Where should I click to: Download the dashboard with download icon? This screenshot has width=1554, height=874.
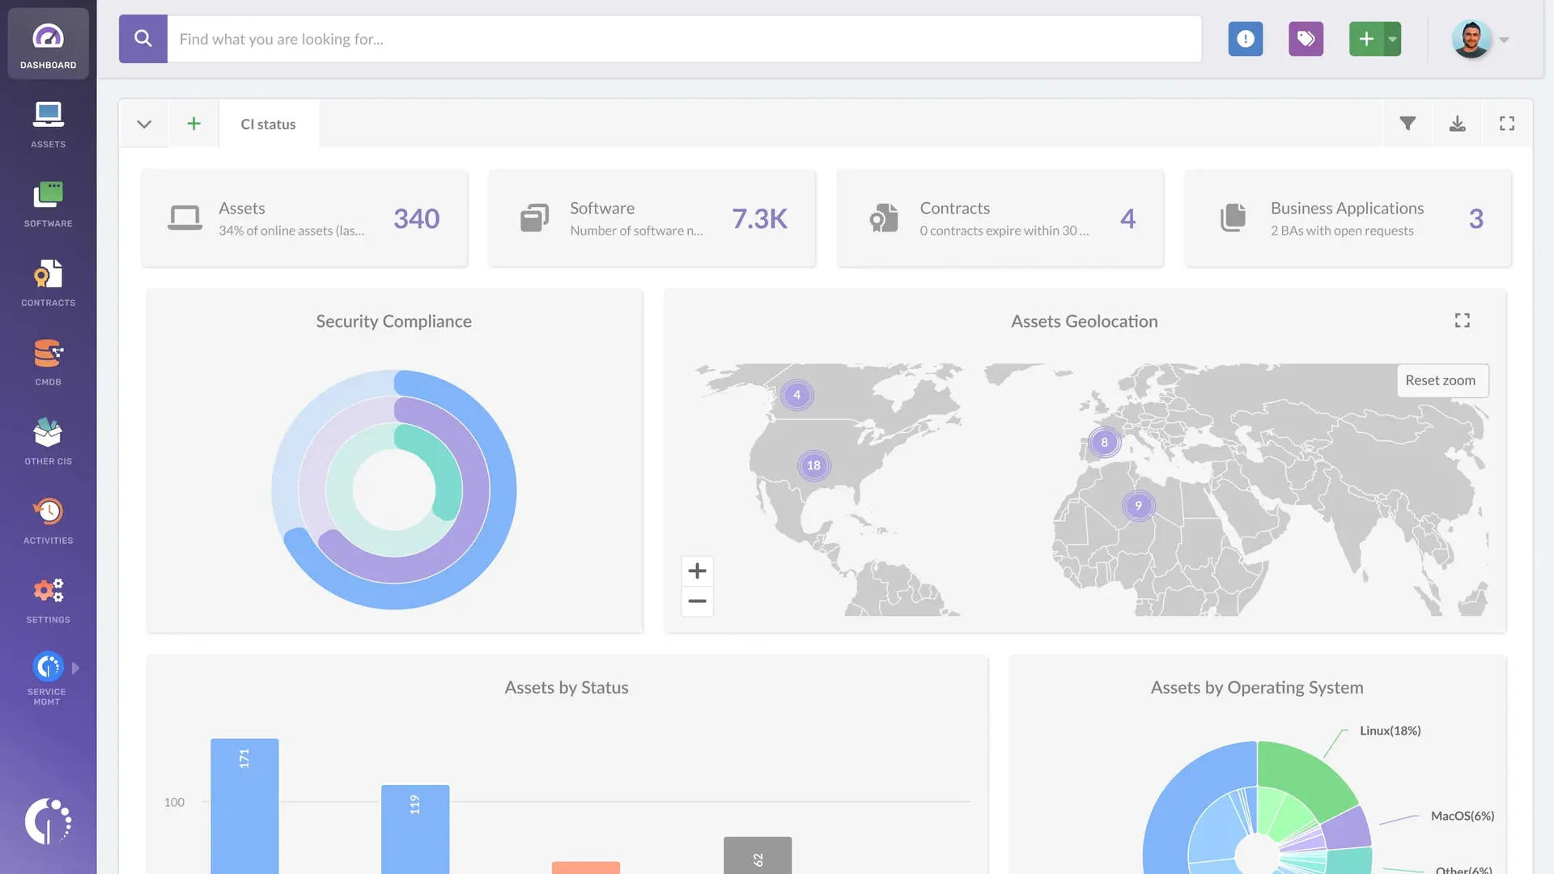click(1457, 124)
